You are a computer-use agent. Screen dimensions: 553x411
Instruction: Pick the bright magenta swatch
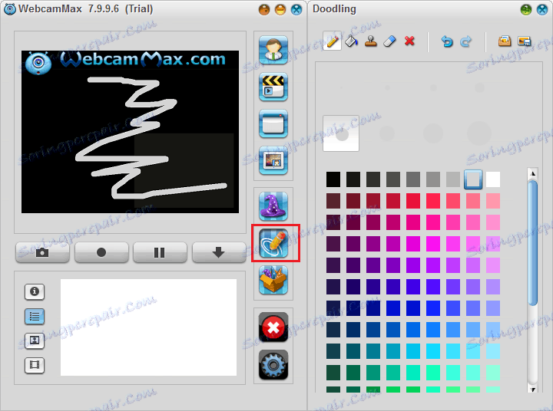pyautogui.click(x=433, y=244)
